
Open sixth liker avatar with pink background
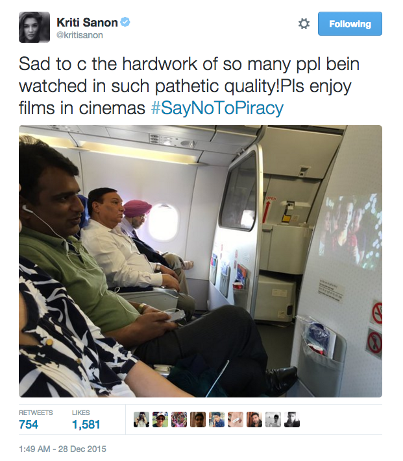pos(236,420)
